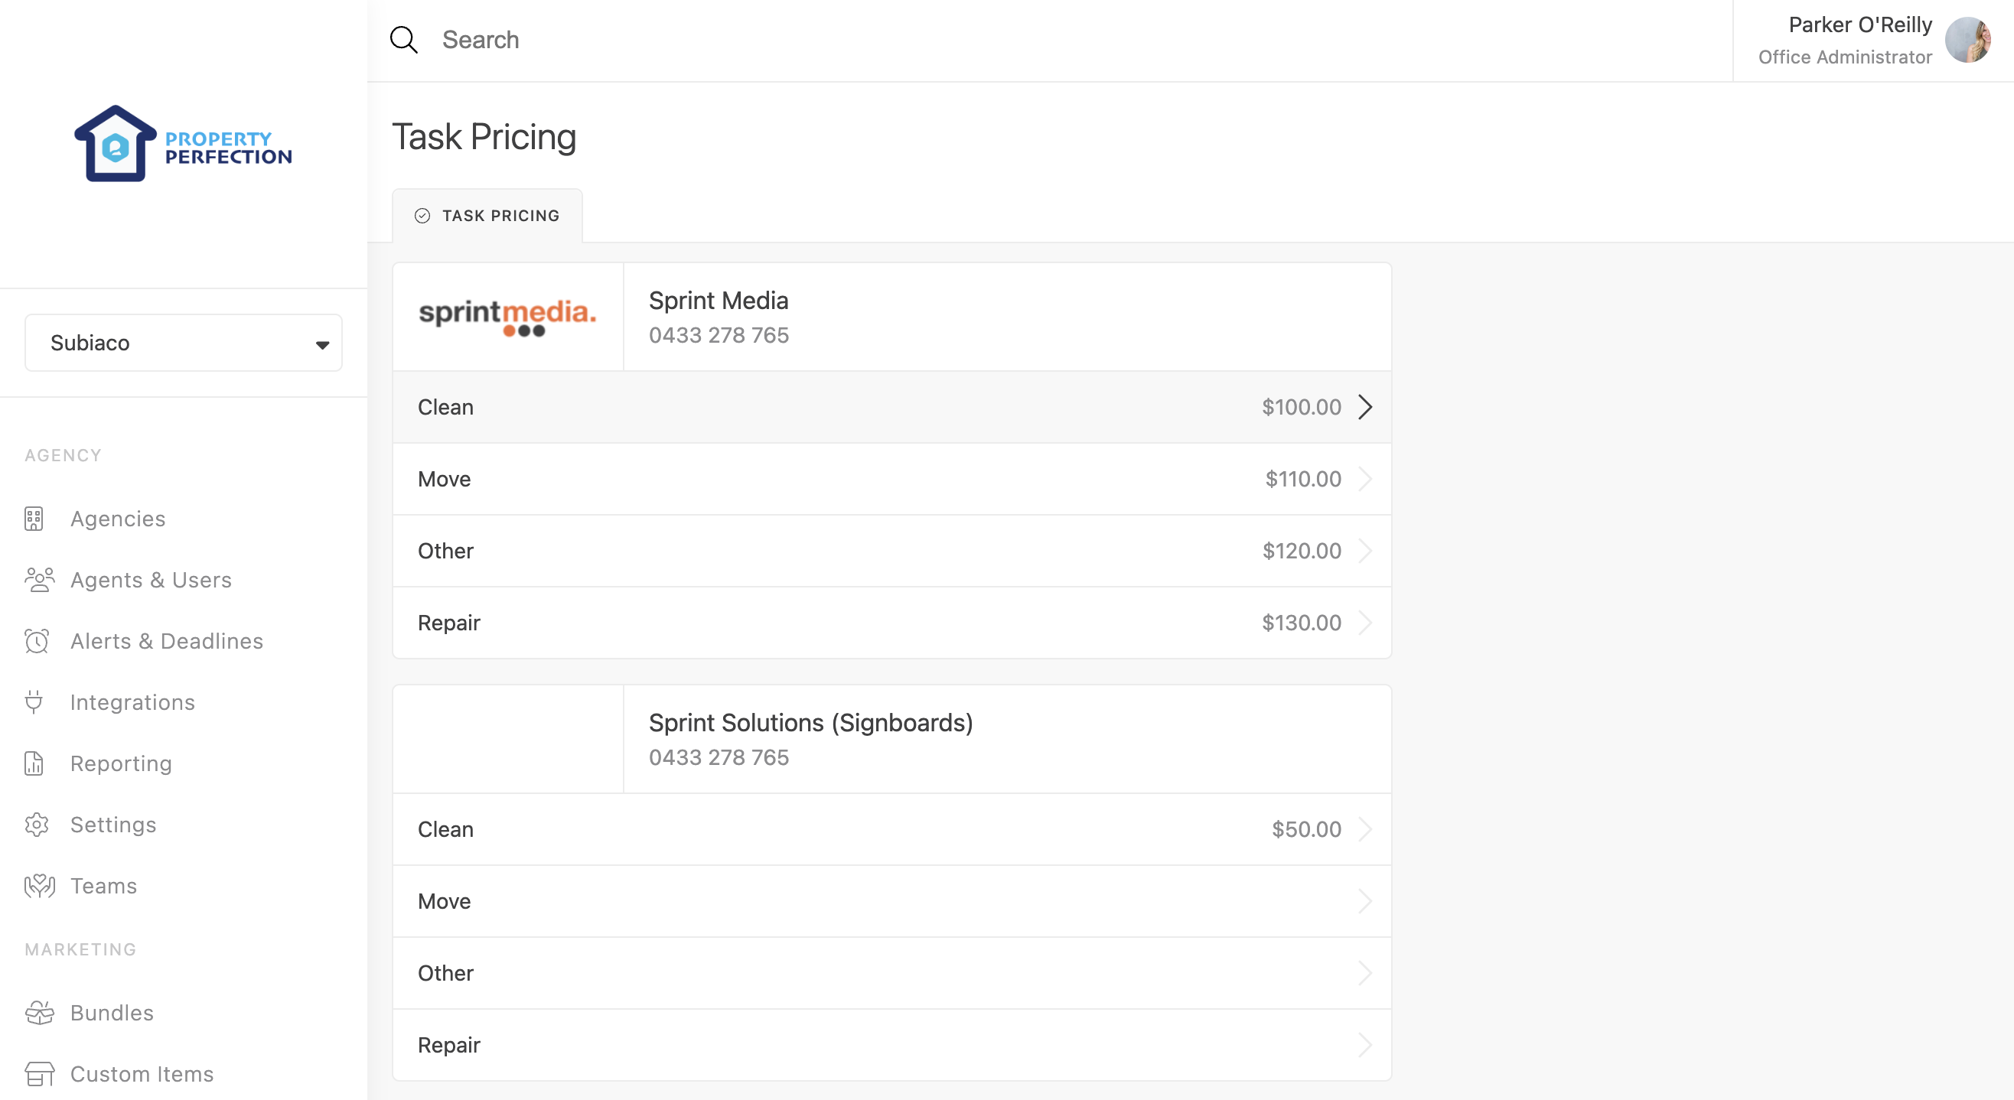Click the Teams heart-hands icon
Screen dimensions: 2014x1100
(x=39, y=886)
